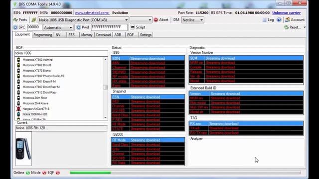The height and width of the screenshot is (179, 319).
Task: Click the DFS CDMA Tool title bar icon
Action: click(15, 4)
